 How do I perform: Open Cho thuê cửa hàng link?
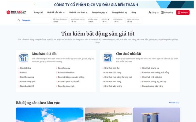pyautogui.click(x=113, y=73)
